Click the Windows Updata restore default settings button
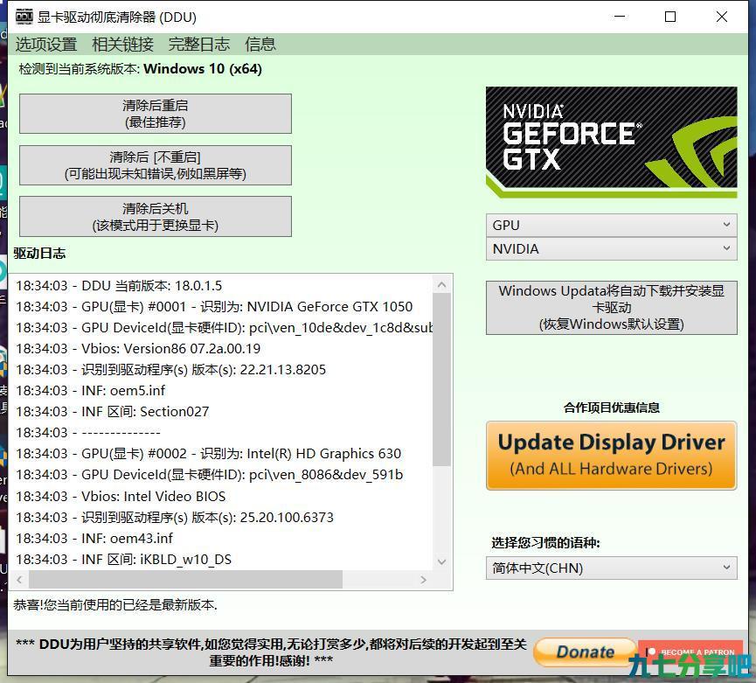 tap(612, 307)
